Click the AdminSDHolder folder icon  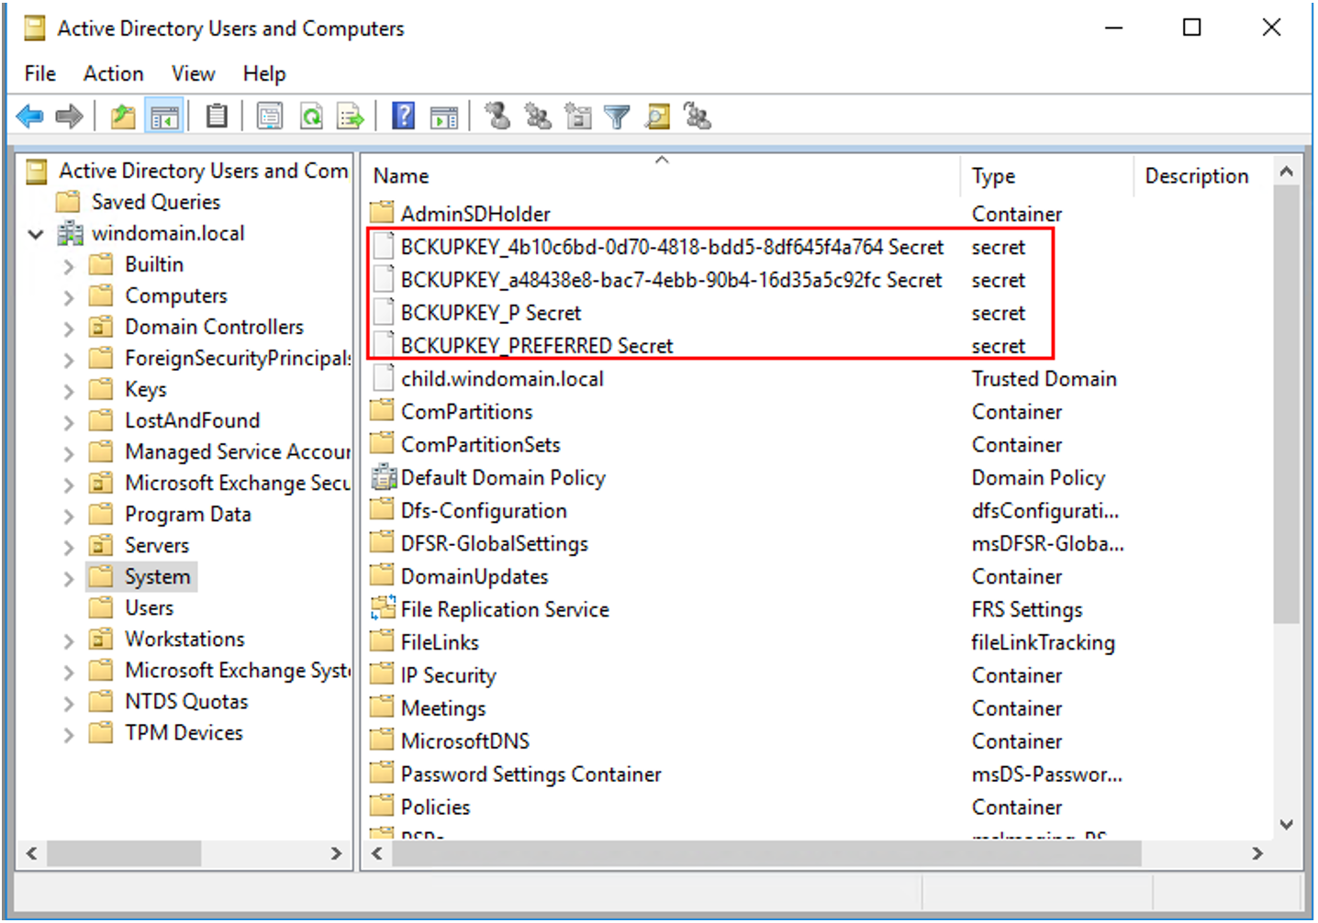point(382,213)
